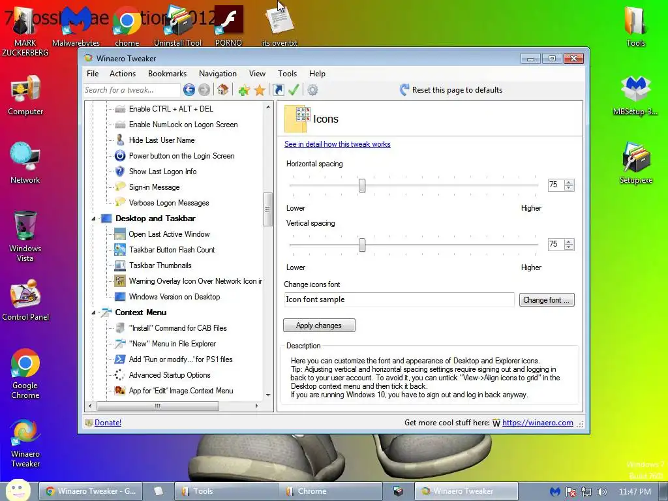Viewport: 668px width, 501px height.
Task: Select "New" Menu in File Explorer
Action: 172,344
